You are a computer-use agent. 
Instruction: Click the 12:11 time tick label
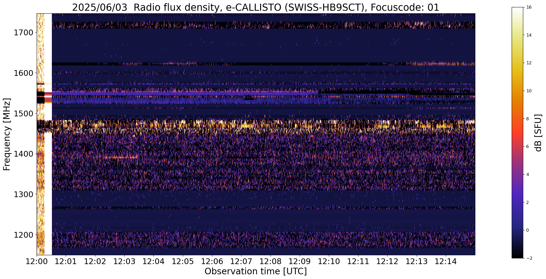pyautogui.click(x=358, y=261)
